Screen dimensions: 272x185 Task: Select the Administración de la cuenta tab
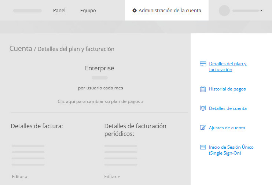[x=167, y=10]
